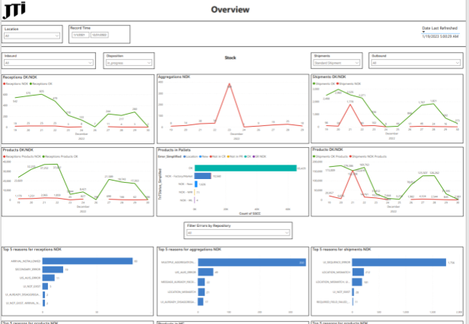Select the LOCATION_MISMATCH bar in shipments reasons
The image size is (469, 324).
click(358, 272)
